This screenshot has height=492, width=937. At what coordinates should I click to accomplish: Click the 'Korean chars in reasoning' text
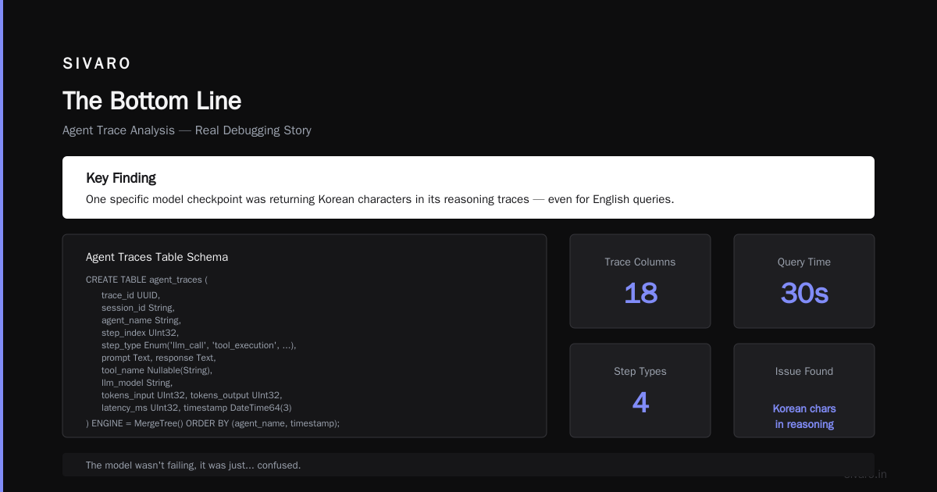(x=804, y=416)
